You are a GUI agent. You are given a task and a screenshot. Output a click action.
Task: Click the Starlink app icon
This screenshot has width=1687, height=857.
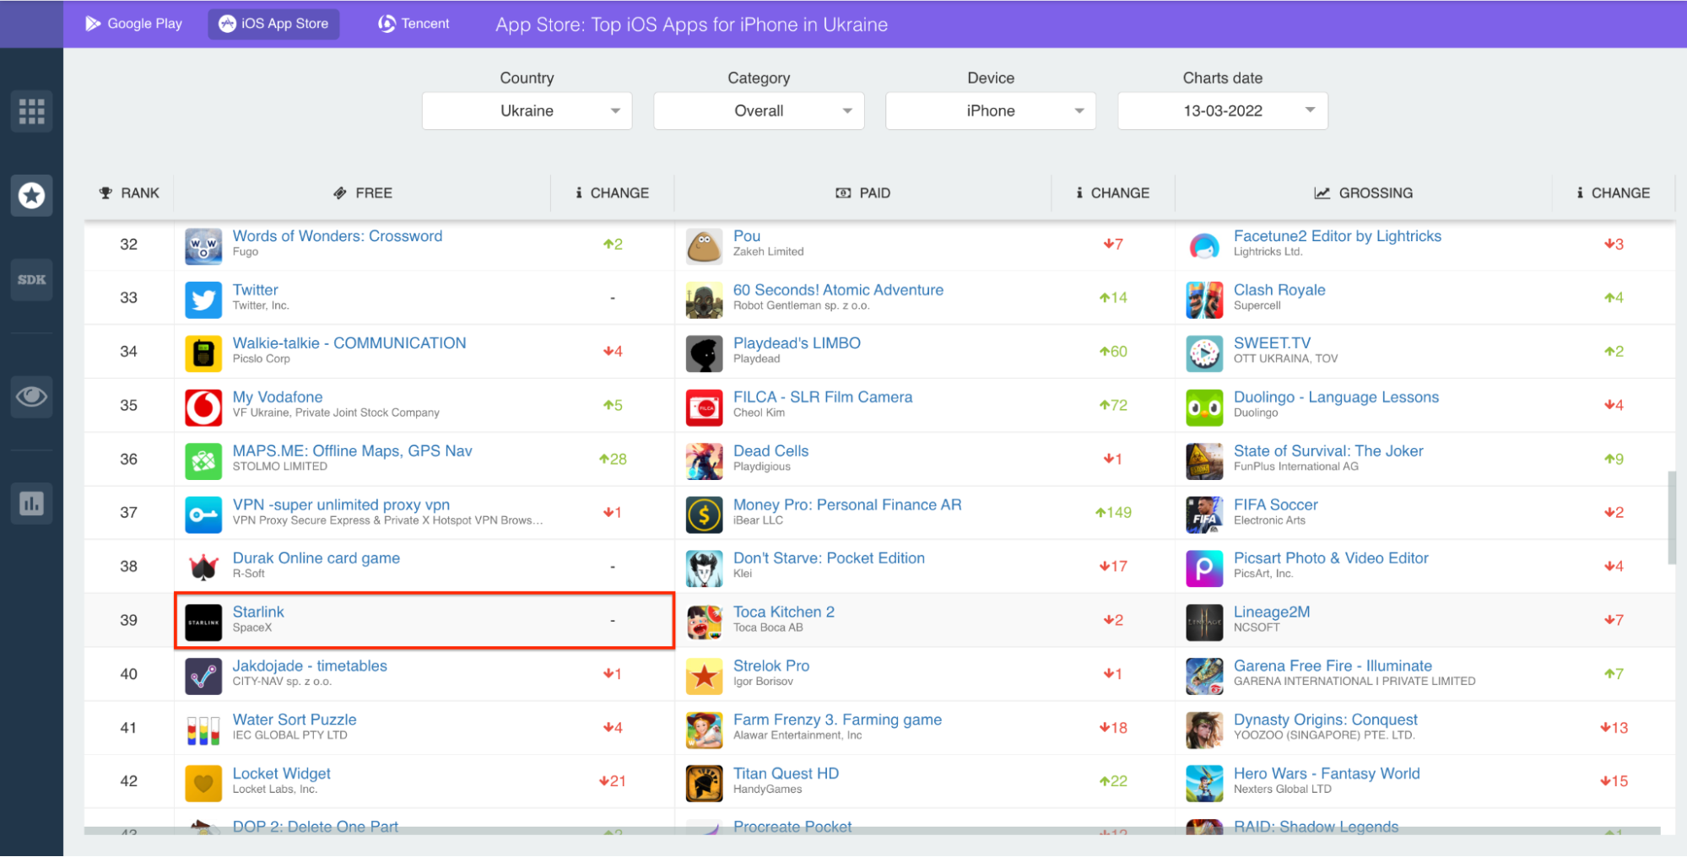click(203, 622)
